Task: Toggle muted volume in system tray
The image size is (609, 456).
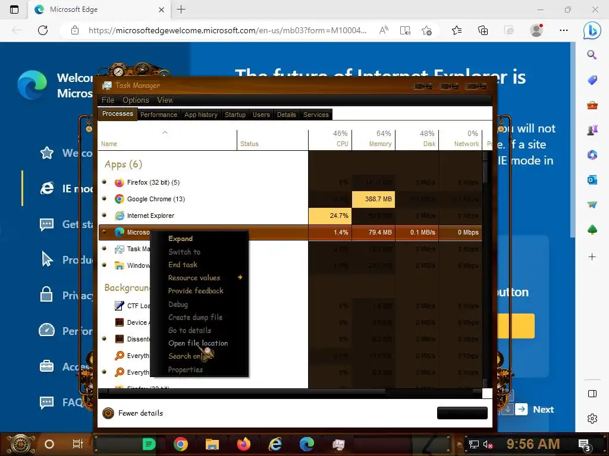Action: (x=488, y=444)
